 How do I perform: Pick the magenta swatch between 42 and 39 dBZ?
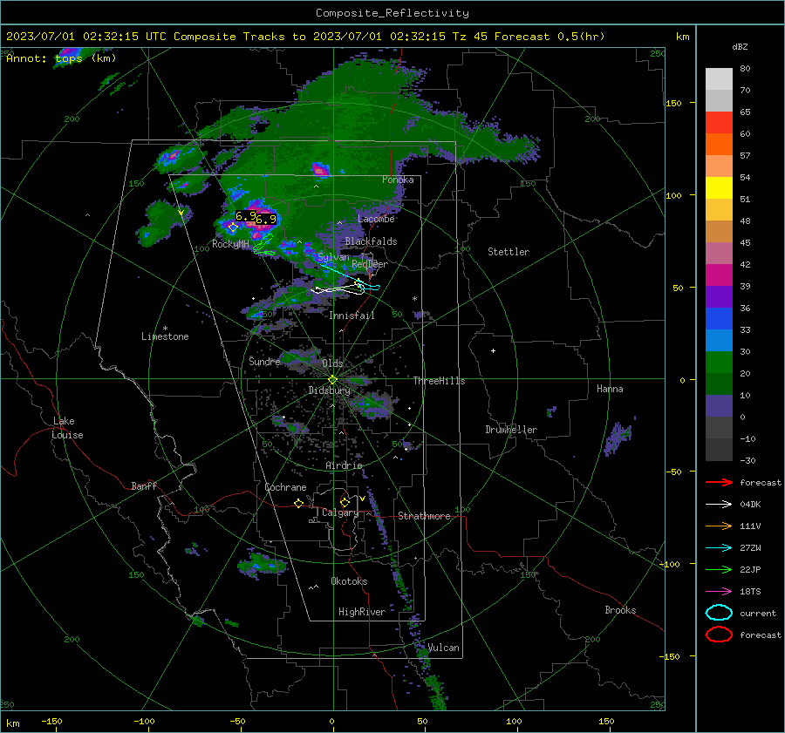tap(719, 275)
